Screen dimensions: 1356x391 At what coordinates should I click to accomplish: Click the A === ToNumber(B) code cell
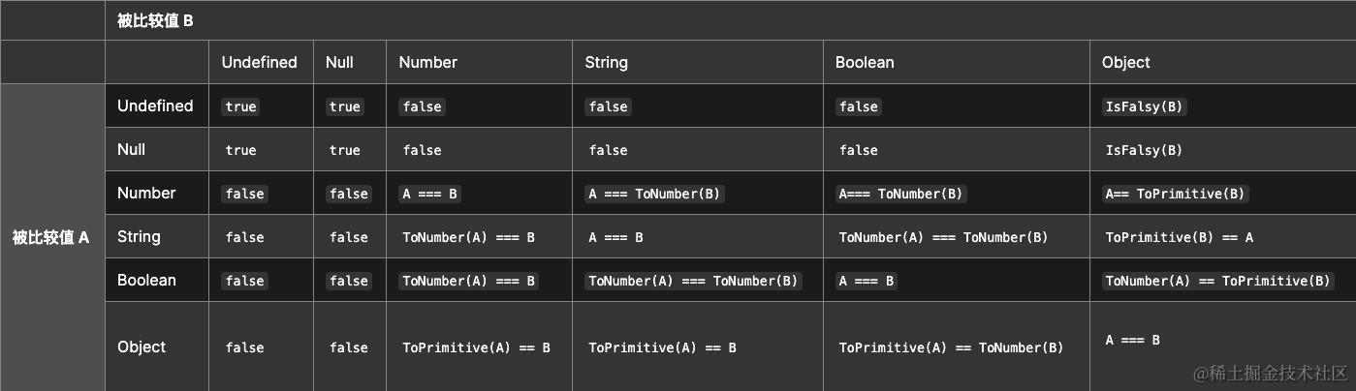654,194
